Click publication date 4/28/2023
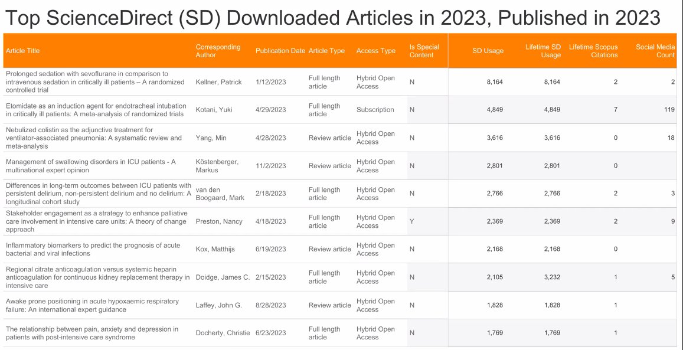This screenshot has width=683, height=350. pyautogui.click(x=271, y=138)
